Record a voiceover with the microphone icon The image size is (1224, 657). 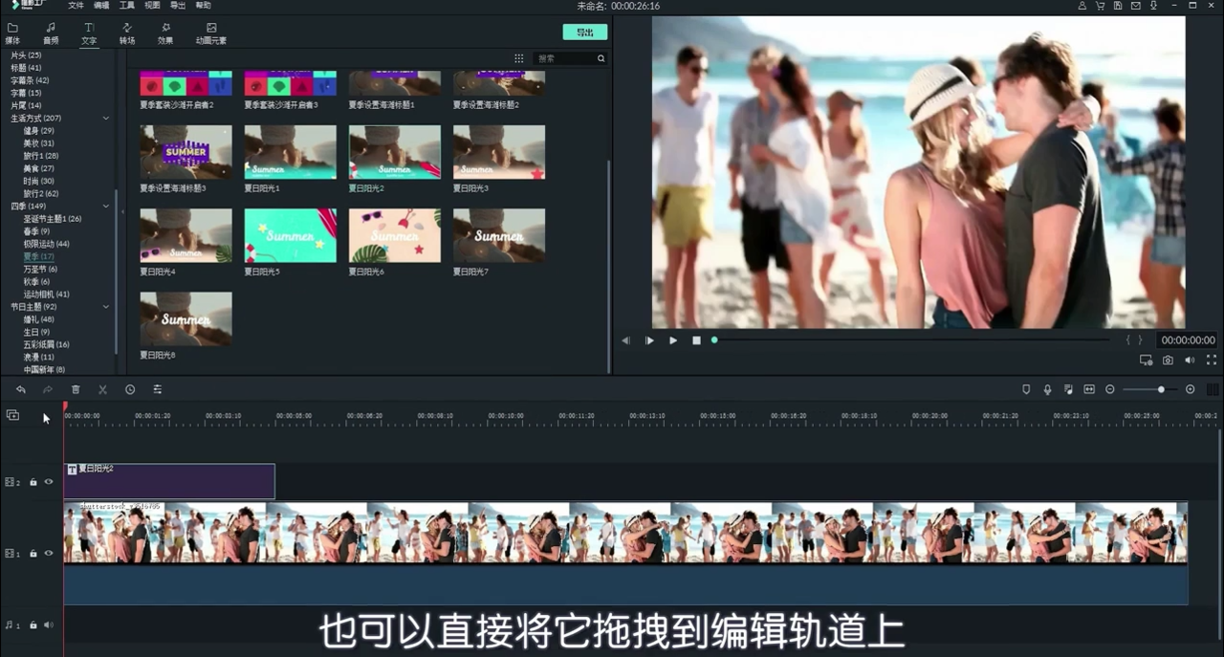click(1047, 389)
